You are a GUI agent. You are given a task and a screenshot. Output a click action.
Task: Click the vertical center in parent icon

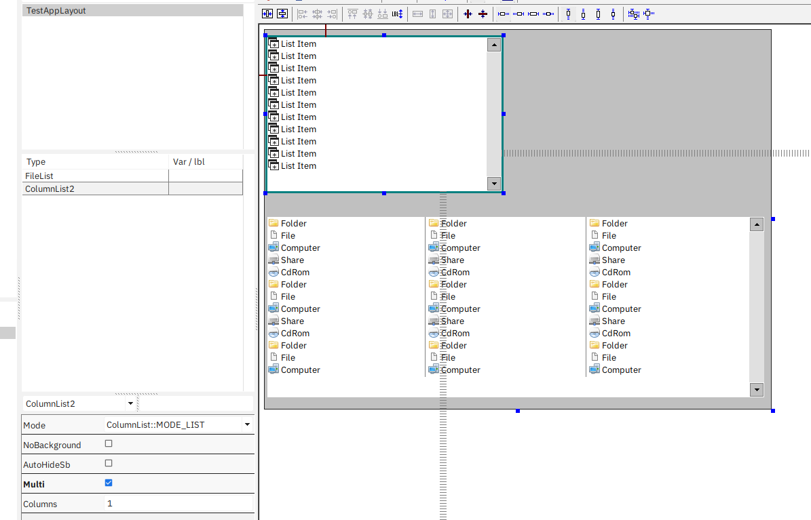pos(282,14)
